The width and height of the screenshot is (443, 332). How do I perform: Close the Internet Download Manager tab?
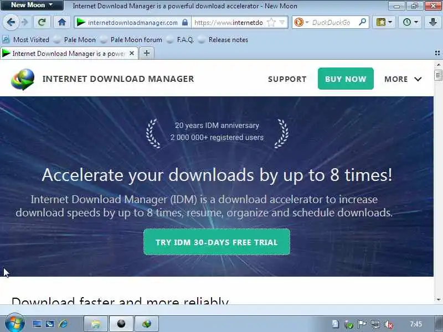132,53
